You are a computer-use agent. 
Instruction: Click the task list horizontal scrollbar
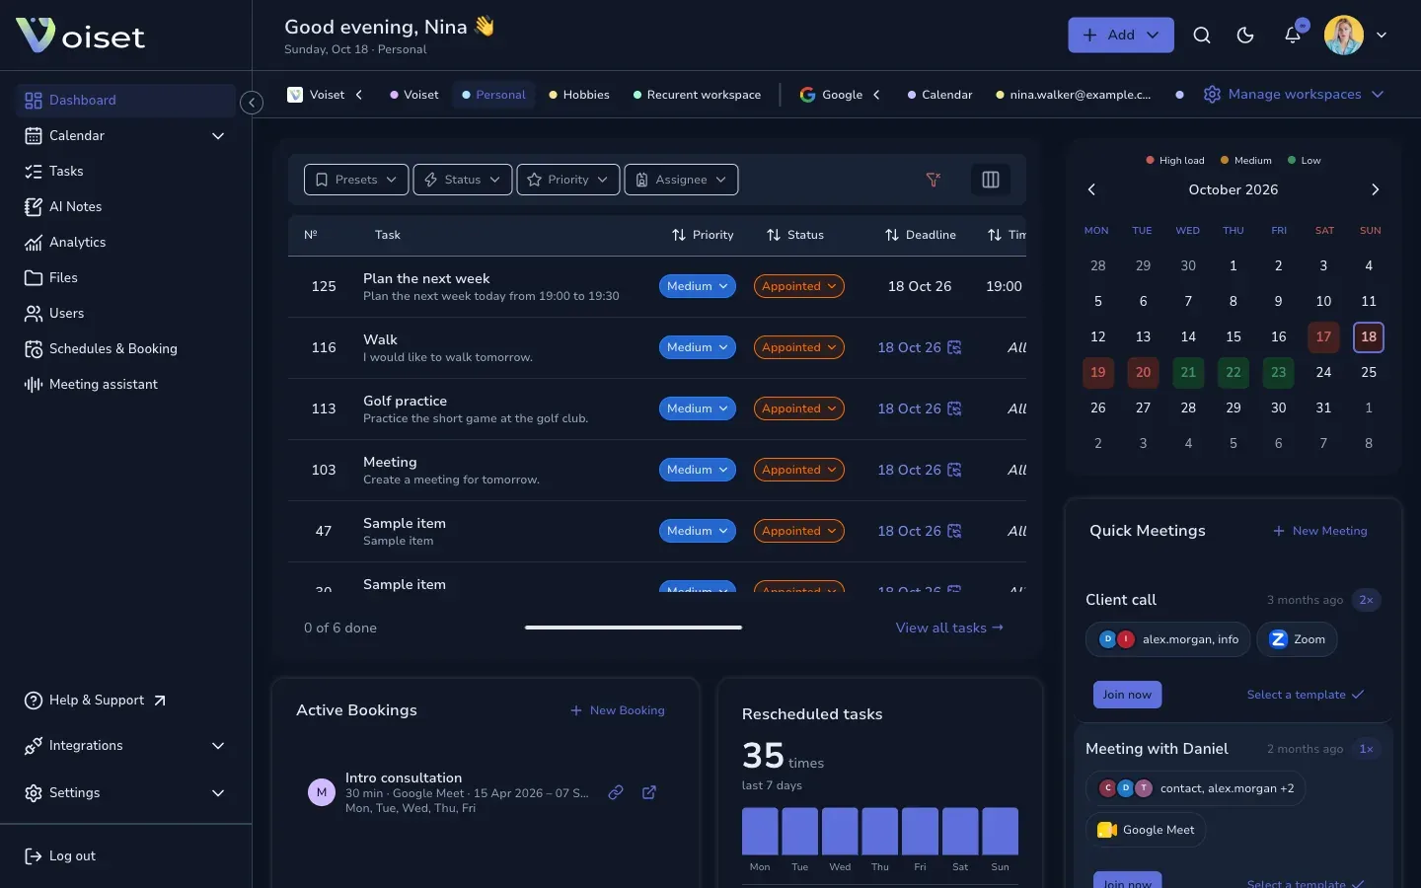pyautogui.click(x=634, y=628)
